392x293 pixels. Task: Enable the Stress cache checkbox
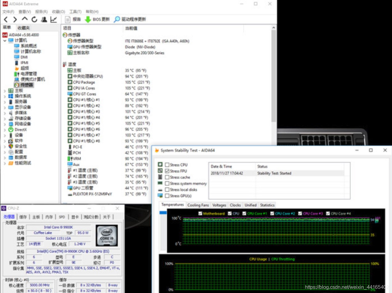pos(167,177)
